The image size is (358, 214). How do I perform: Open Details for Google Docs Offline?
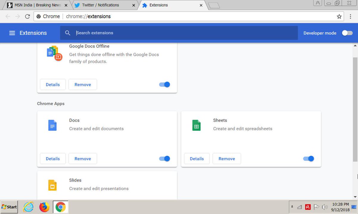53,84
